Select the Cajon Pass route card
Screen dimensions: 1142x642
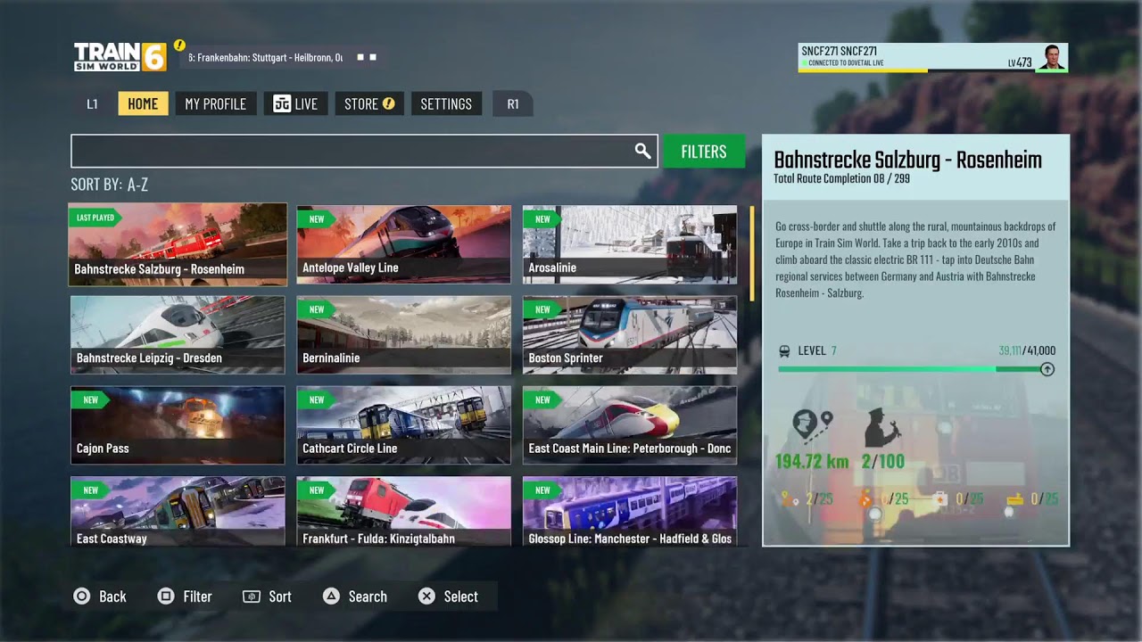click(x=178, y=425)
